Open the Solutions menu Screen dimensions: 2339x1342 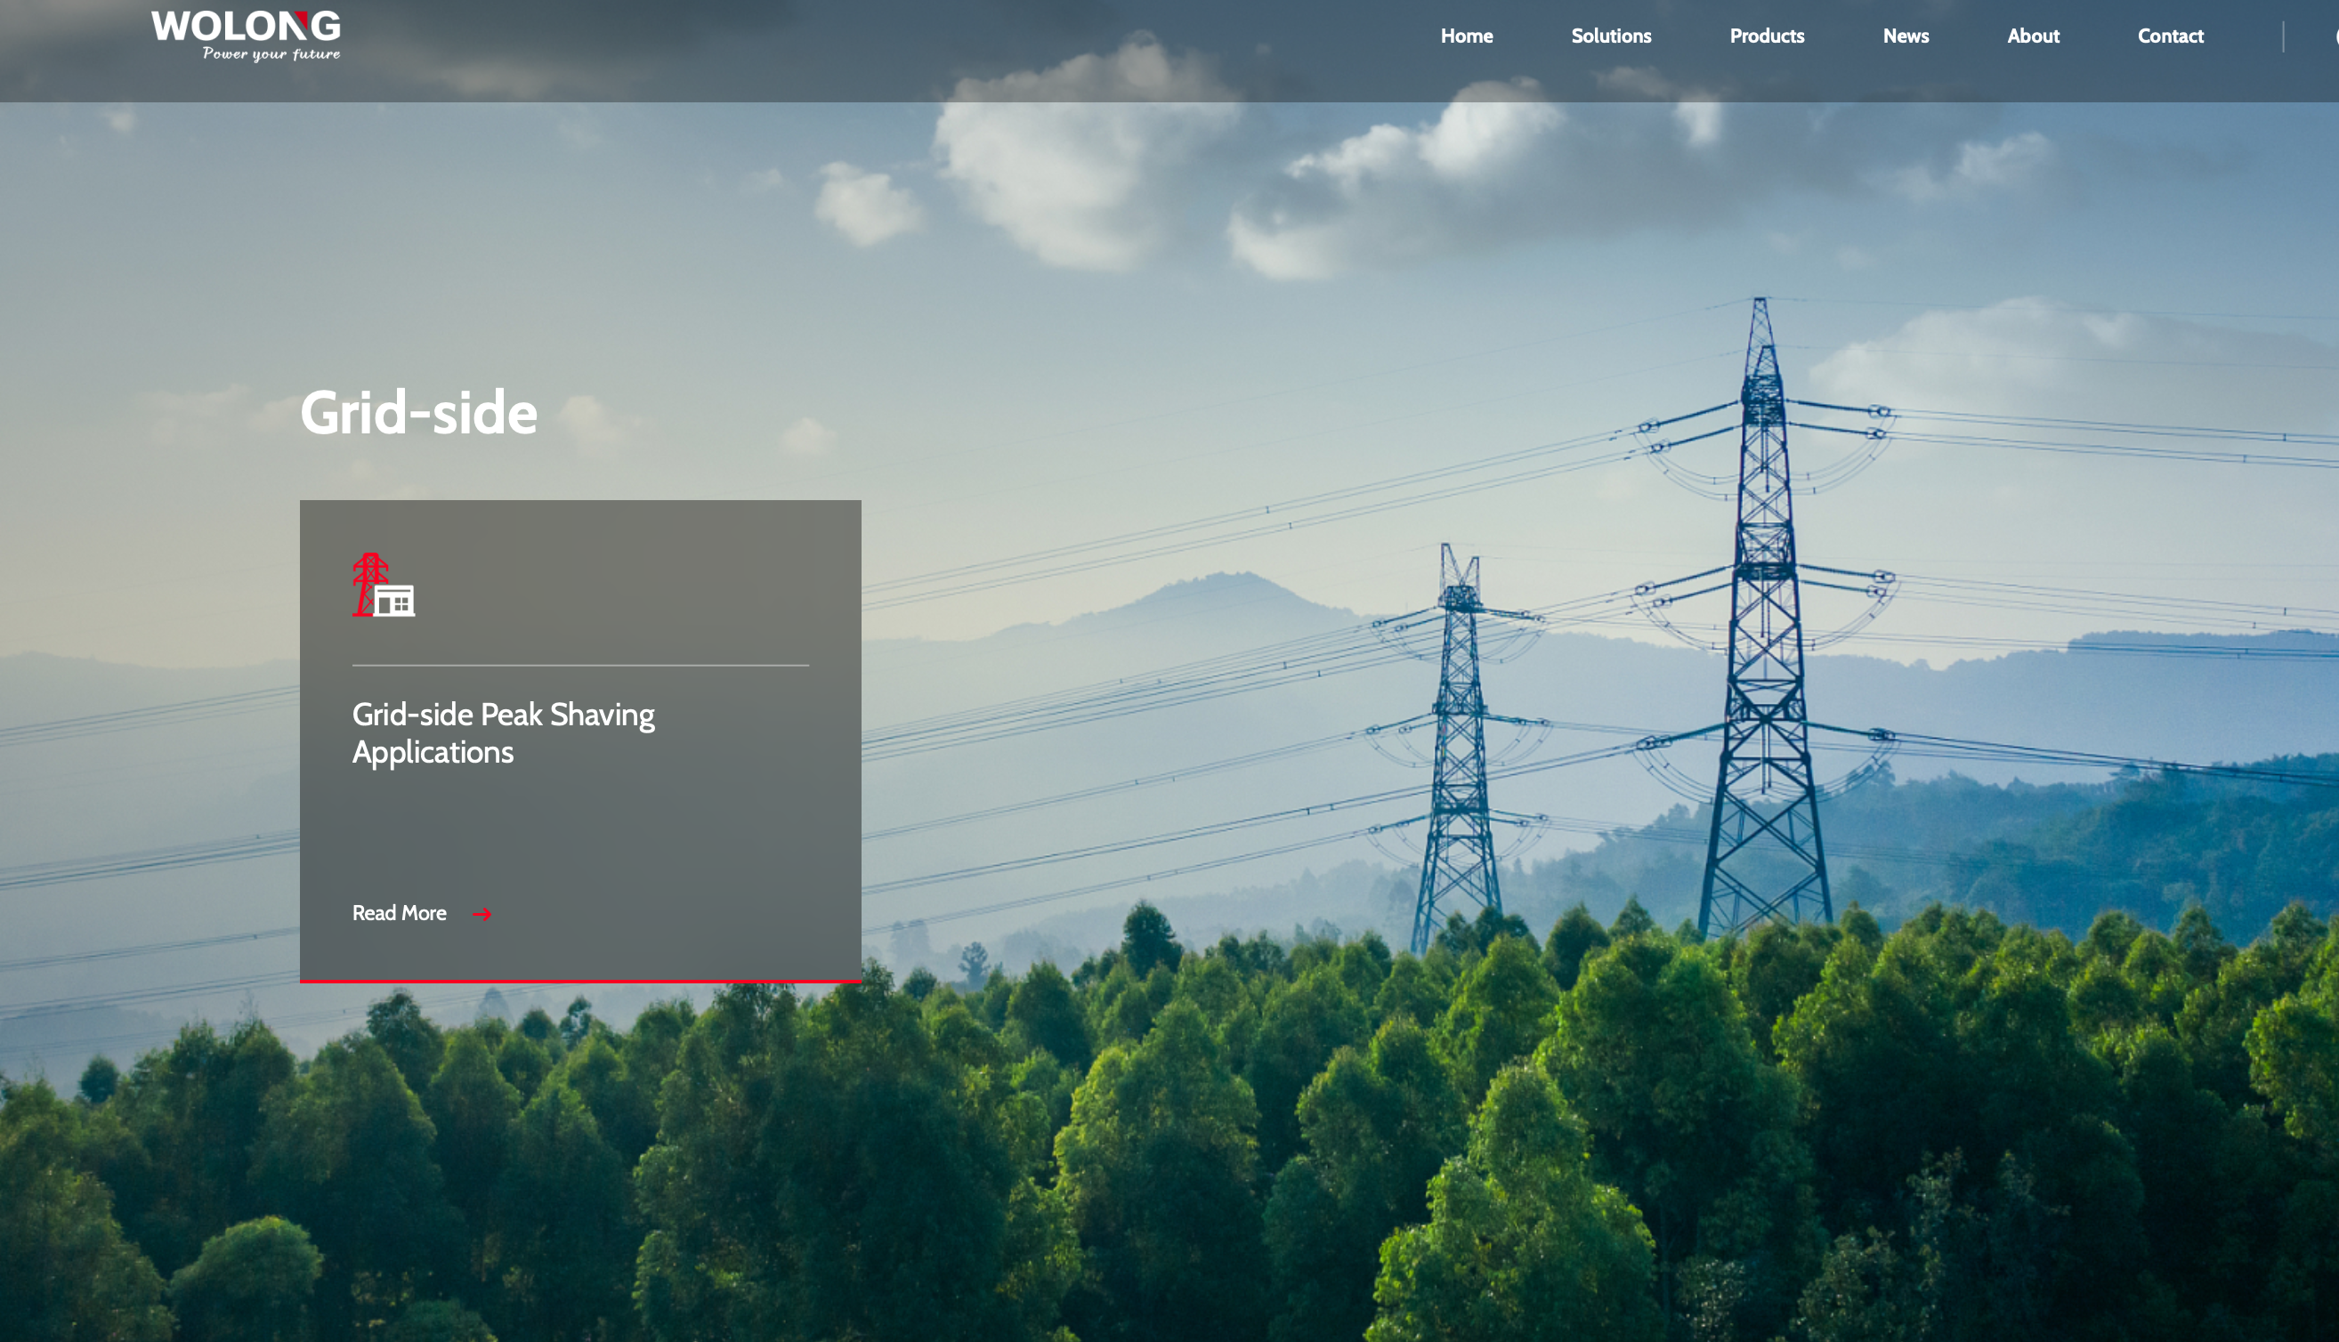click(1611, 36)
